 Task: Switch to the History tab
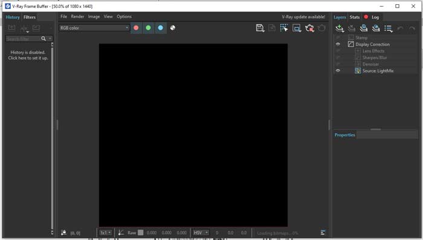point(13,17)
